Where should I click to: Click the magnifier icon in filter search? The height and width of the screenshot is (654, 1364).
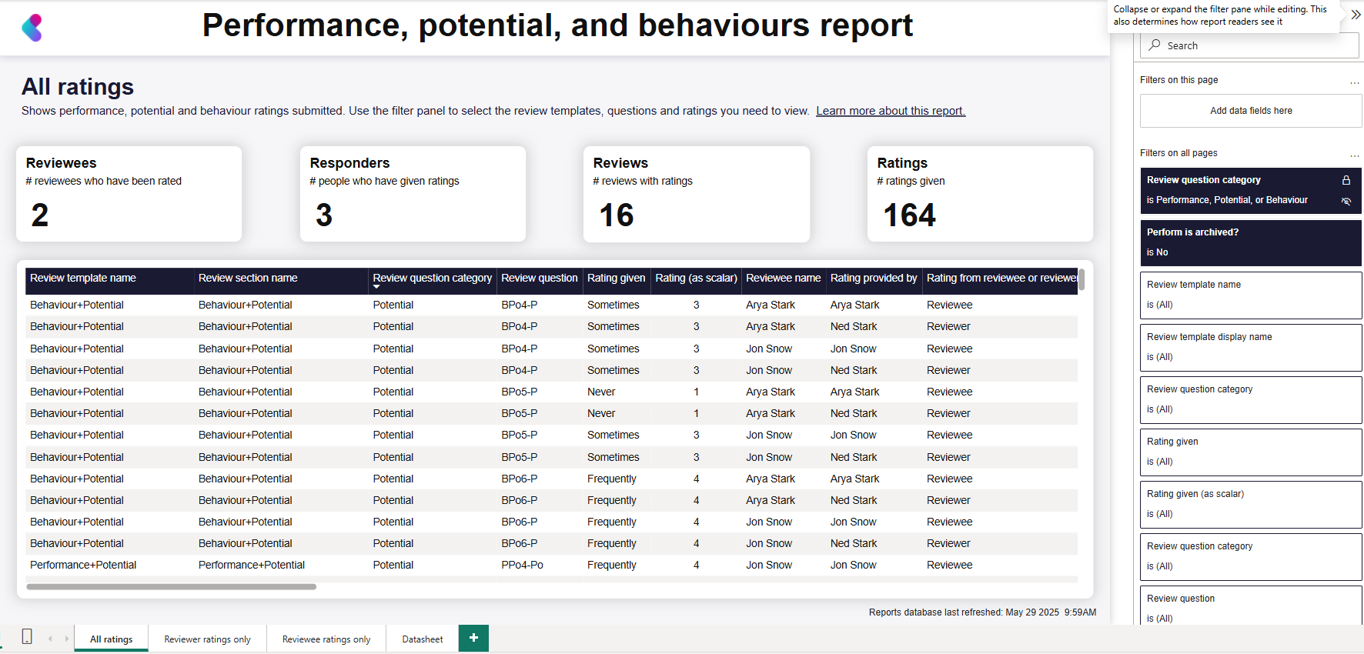point(1155,45)
